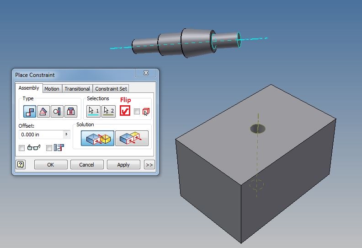
Task: Select the Tangent constraint type icon
Action: tap(57, 111)
